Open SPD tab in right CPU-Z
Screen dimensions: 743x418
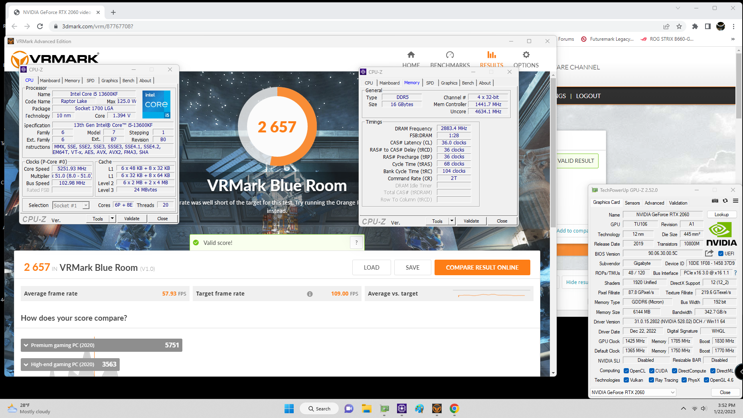pos(430,83)
